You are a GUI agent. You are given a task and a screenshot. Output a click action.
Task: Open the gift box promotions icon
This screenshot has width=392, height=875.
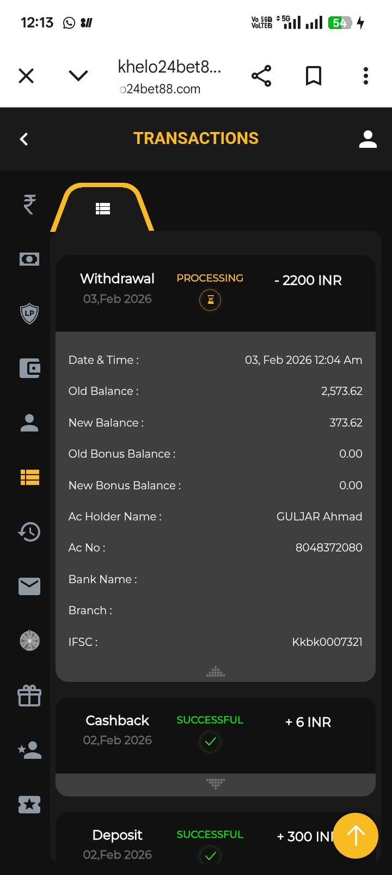pyautogui.click(x=29, y=696)
